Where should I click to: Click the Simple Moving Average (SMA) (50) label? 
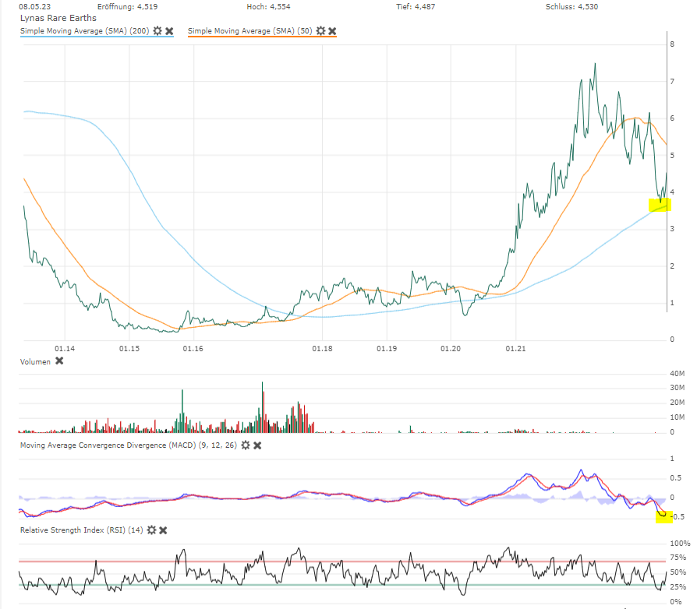(249, 30)
